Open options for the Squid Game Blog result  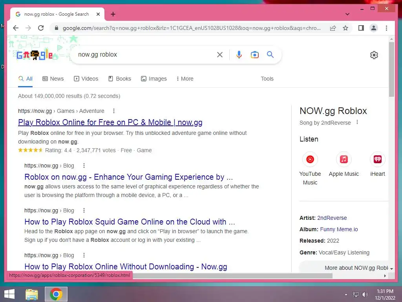tap(84, 211)
